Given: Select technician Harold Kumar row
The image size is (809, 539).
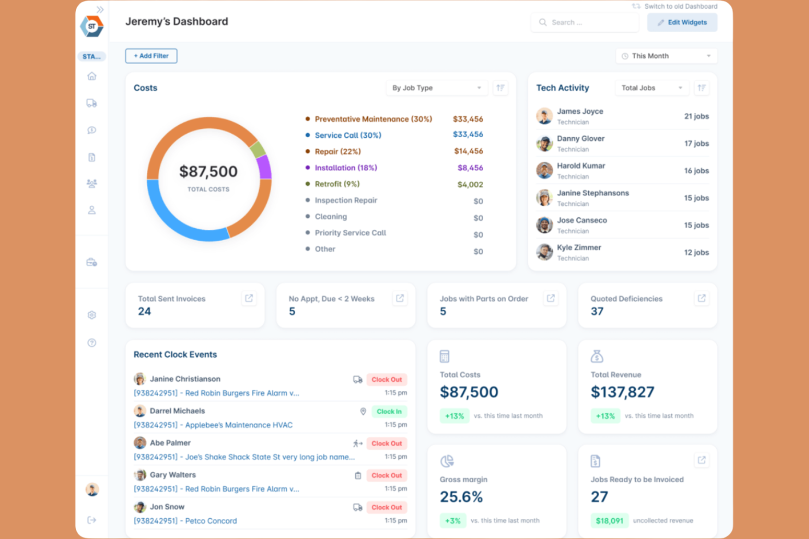Looking at the screenshot, I should click(623, 171).
